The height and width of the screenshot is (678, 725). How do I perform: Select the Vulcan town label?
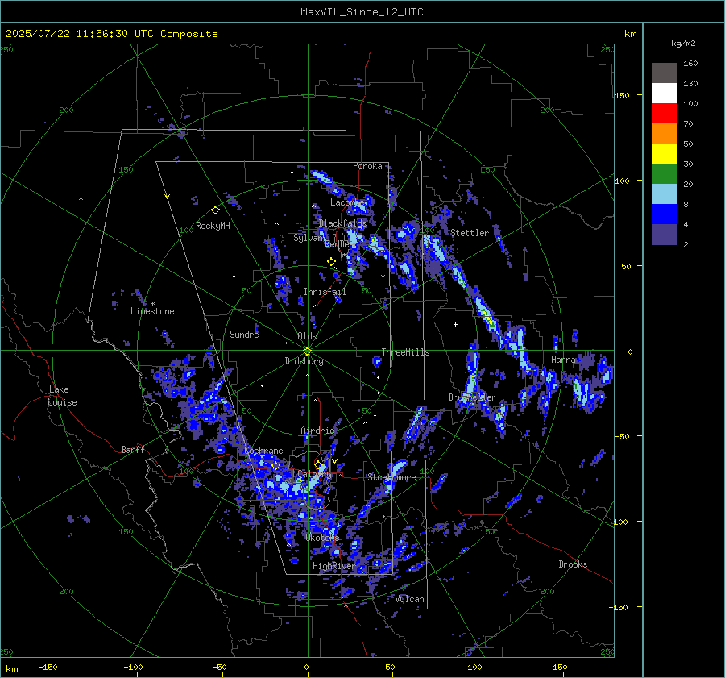410,599
